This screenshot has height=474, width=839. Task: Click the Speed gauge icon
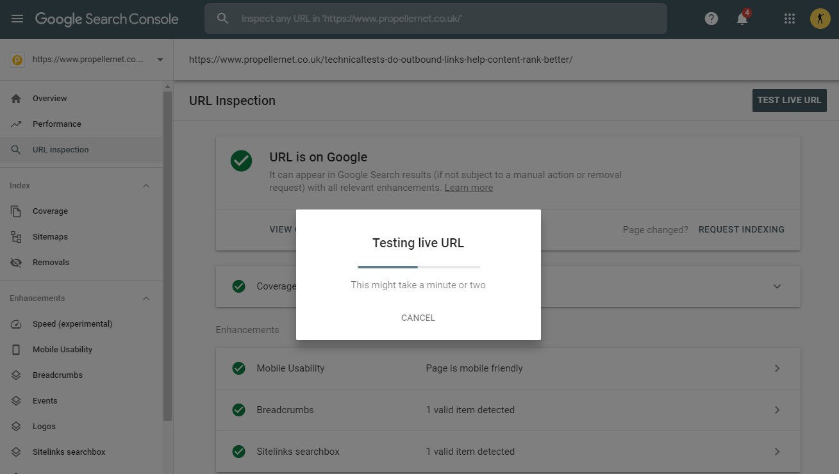pos(17,324)
